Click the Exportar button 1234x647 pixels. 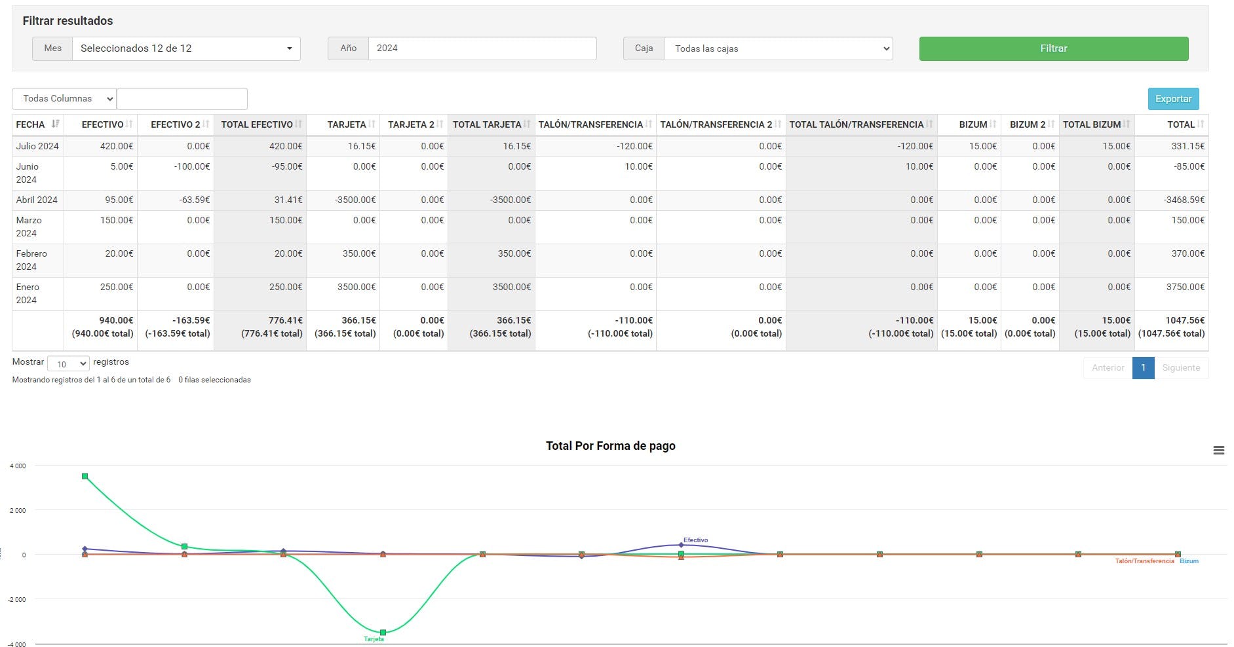click(x=1172, y=98)
